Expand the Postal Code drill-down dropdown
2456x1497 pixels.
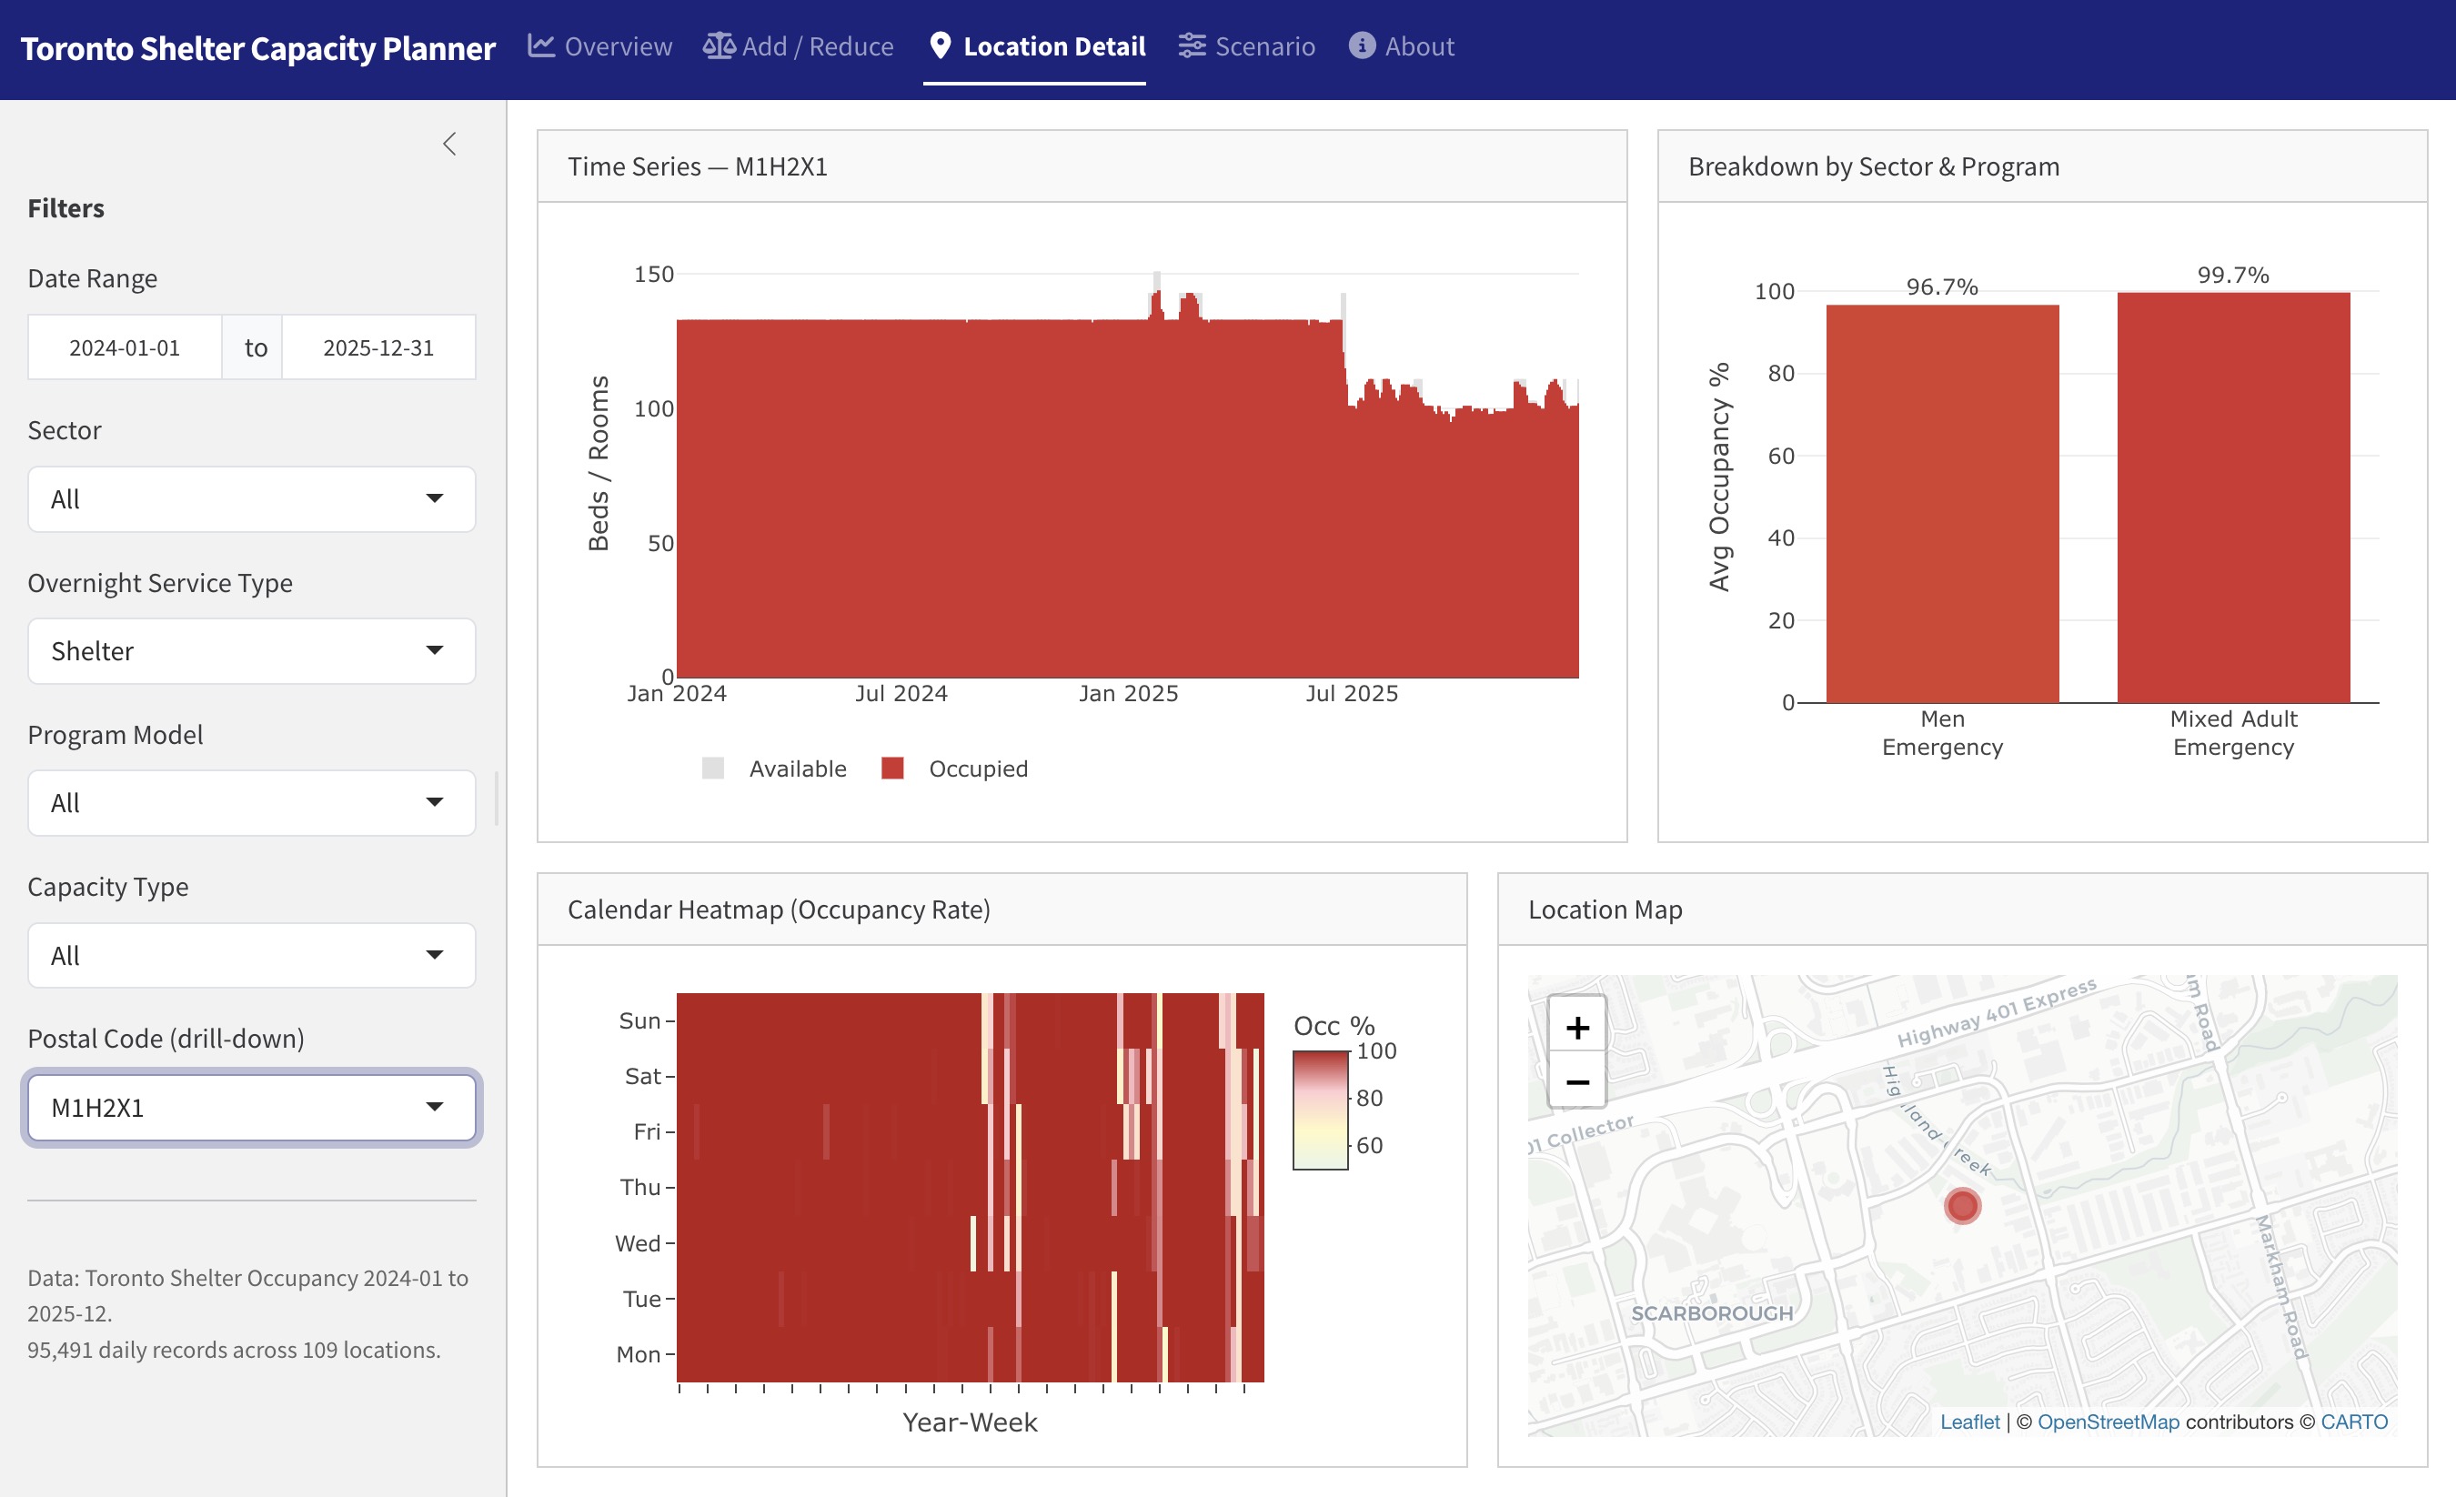(251, 1108)
